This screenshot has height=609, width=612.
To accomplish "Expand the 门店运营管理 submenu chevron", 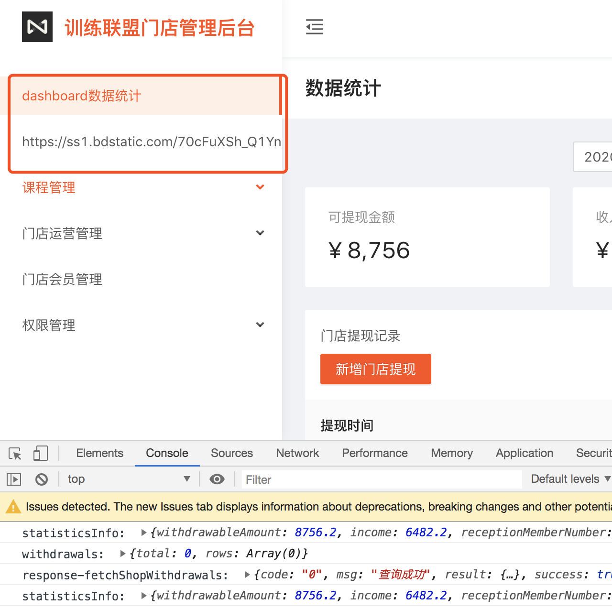I will point(260,233).
